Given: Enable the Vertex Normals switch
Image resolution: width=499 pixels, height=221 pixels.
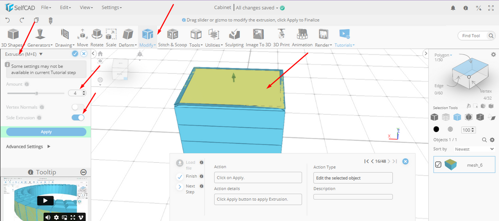Looking at the screenshot, I should pos(78,107).
